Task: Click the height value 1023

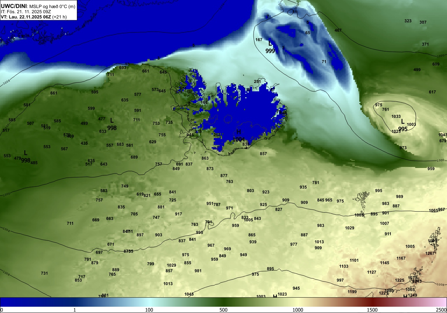Action: pos(282,294)
